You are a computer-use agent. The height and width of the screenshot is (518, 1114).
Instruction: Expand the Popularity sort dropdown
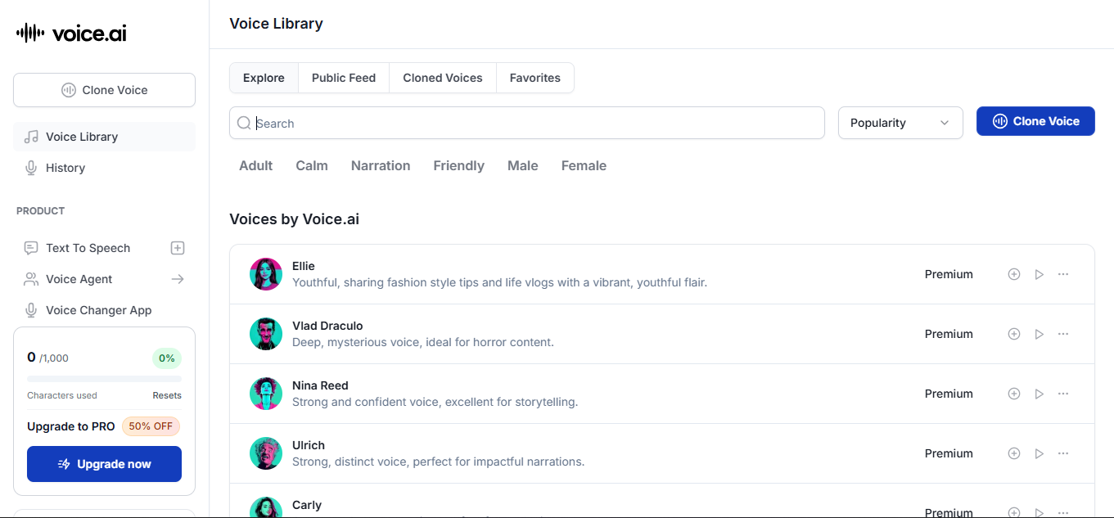900,123
